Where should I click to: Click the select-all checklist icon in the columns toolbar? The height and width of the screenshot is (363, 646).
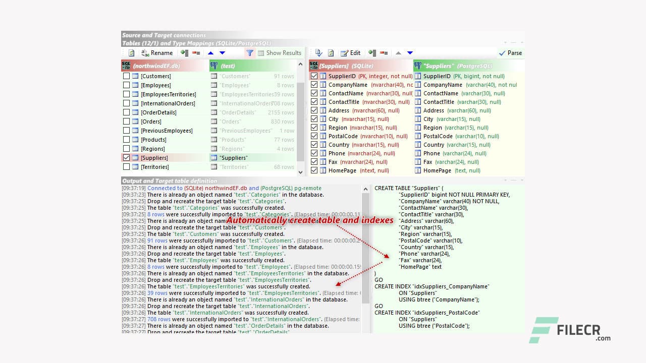click(x=319, y=53)
